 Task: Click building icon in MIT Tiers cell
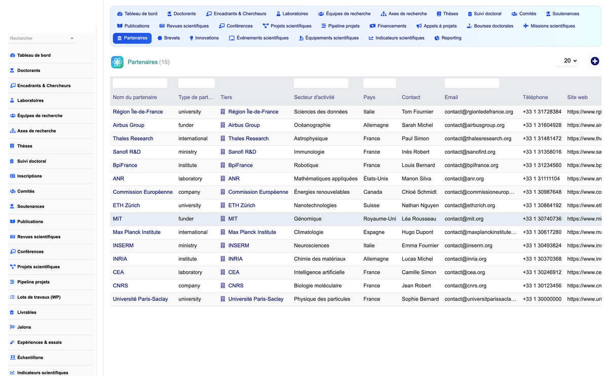(223, 219)
